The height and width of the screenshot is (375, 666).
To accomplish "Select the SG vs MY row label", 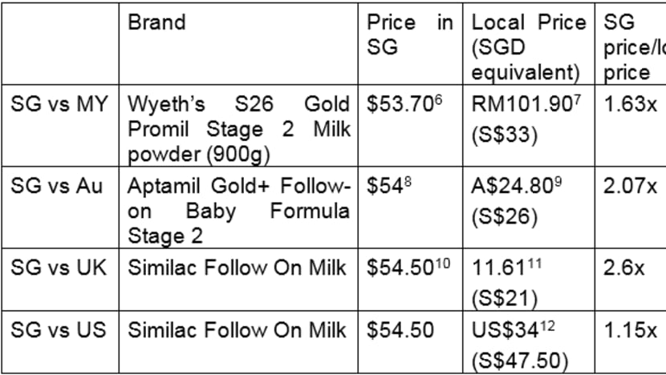I will coord(59,104).
